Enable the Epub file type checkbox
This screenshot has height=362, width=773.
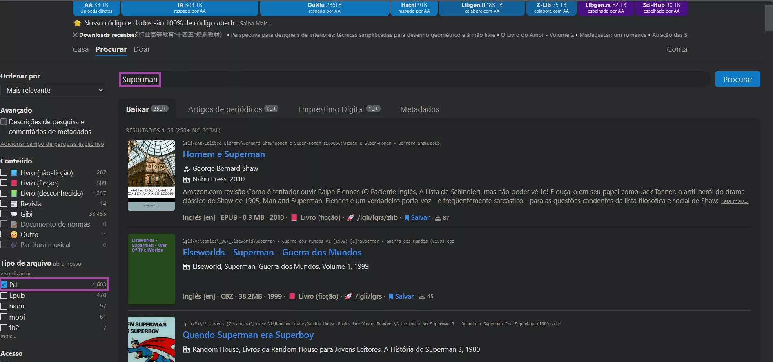pos(4,295)
